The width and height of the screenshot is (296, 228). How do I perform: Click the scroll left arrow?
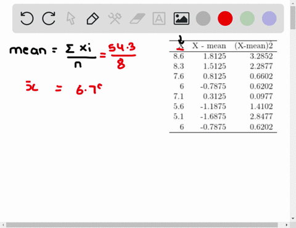point(3,225)
